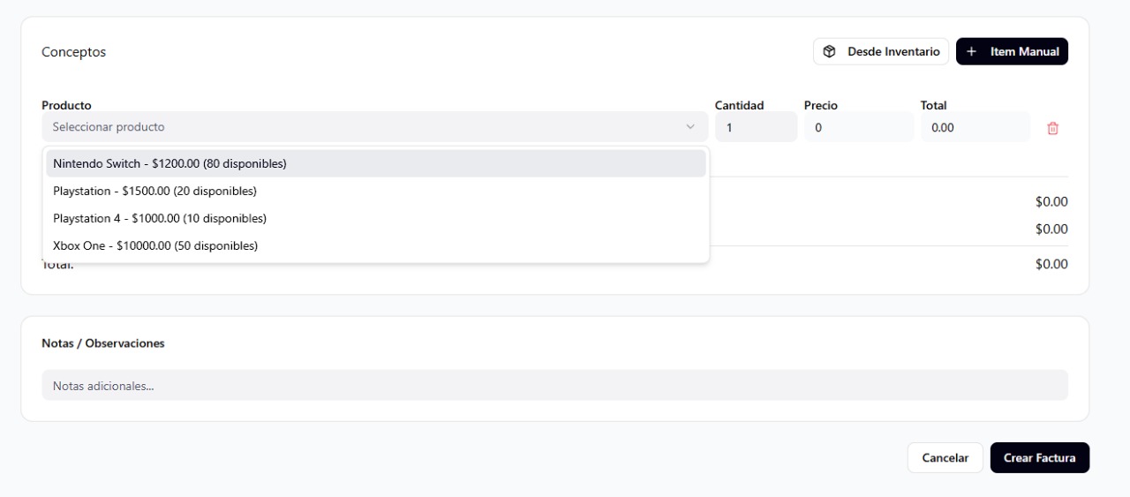Click into the Precio input field

point(858,128)
